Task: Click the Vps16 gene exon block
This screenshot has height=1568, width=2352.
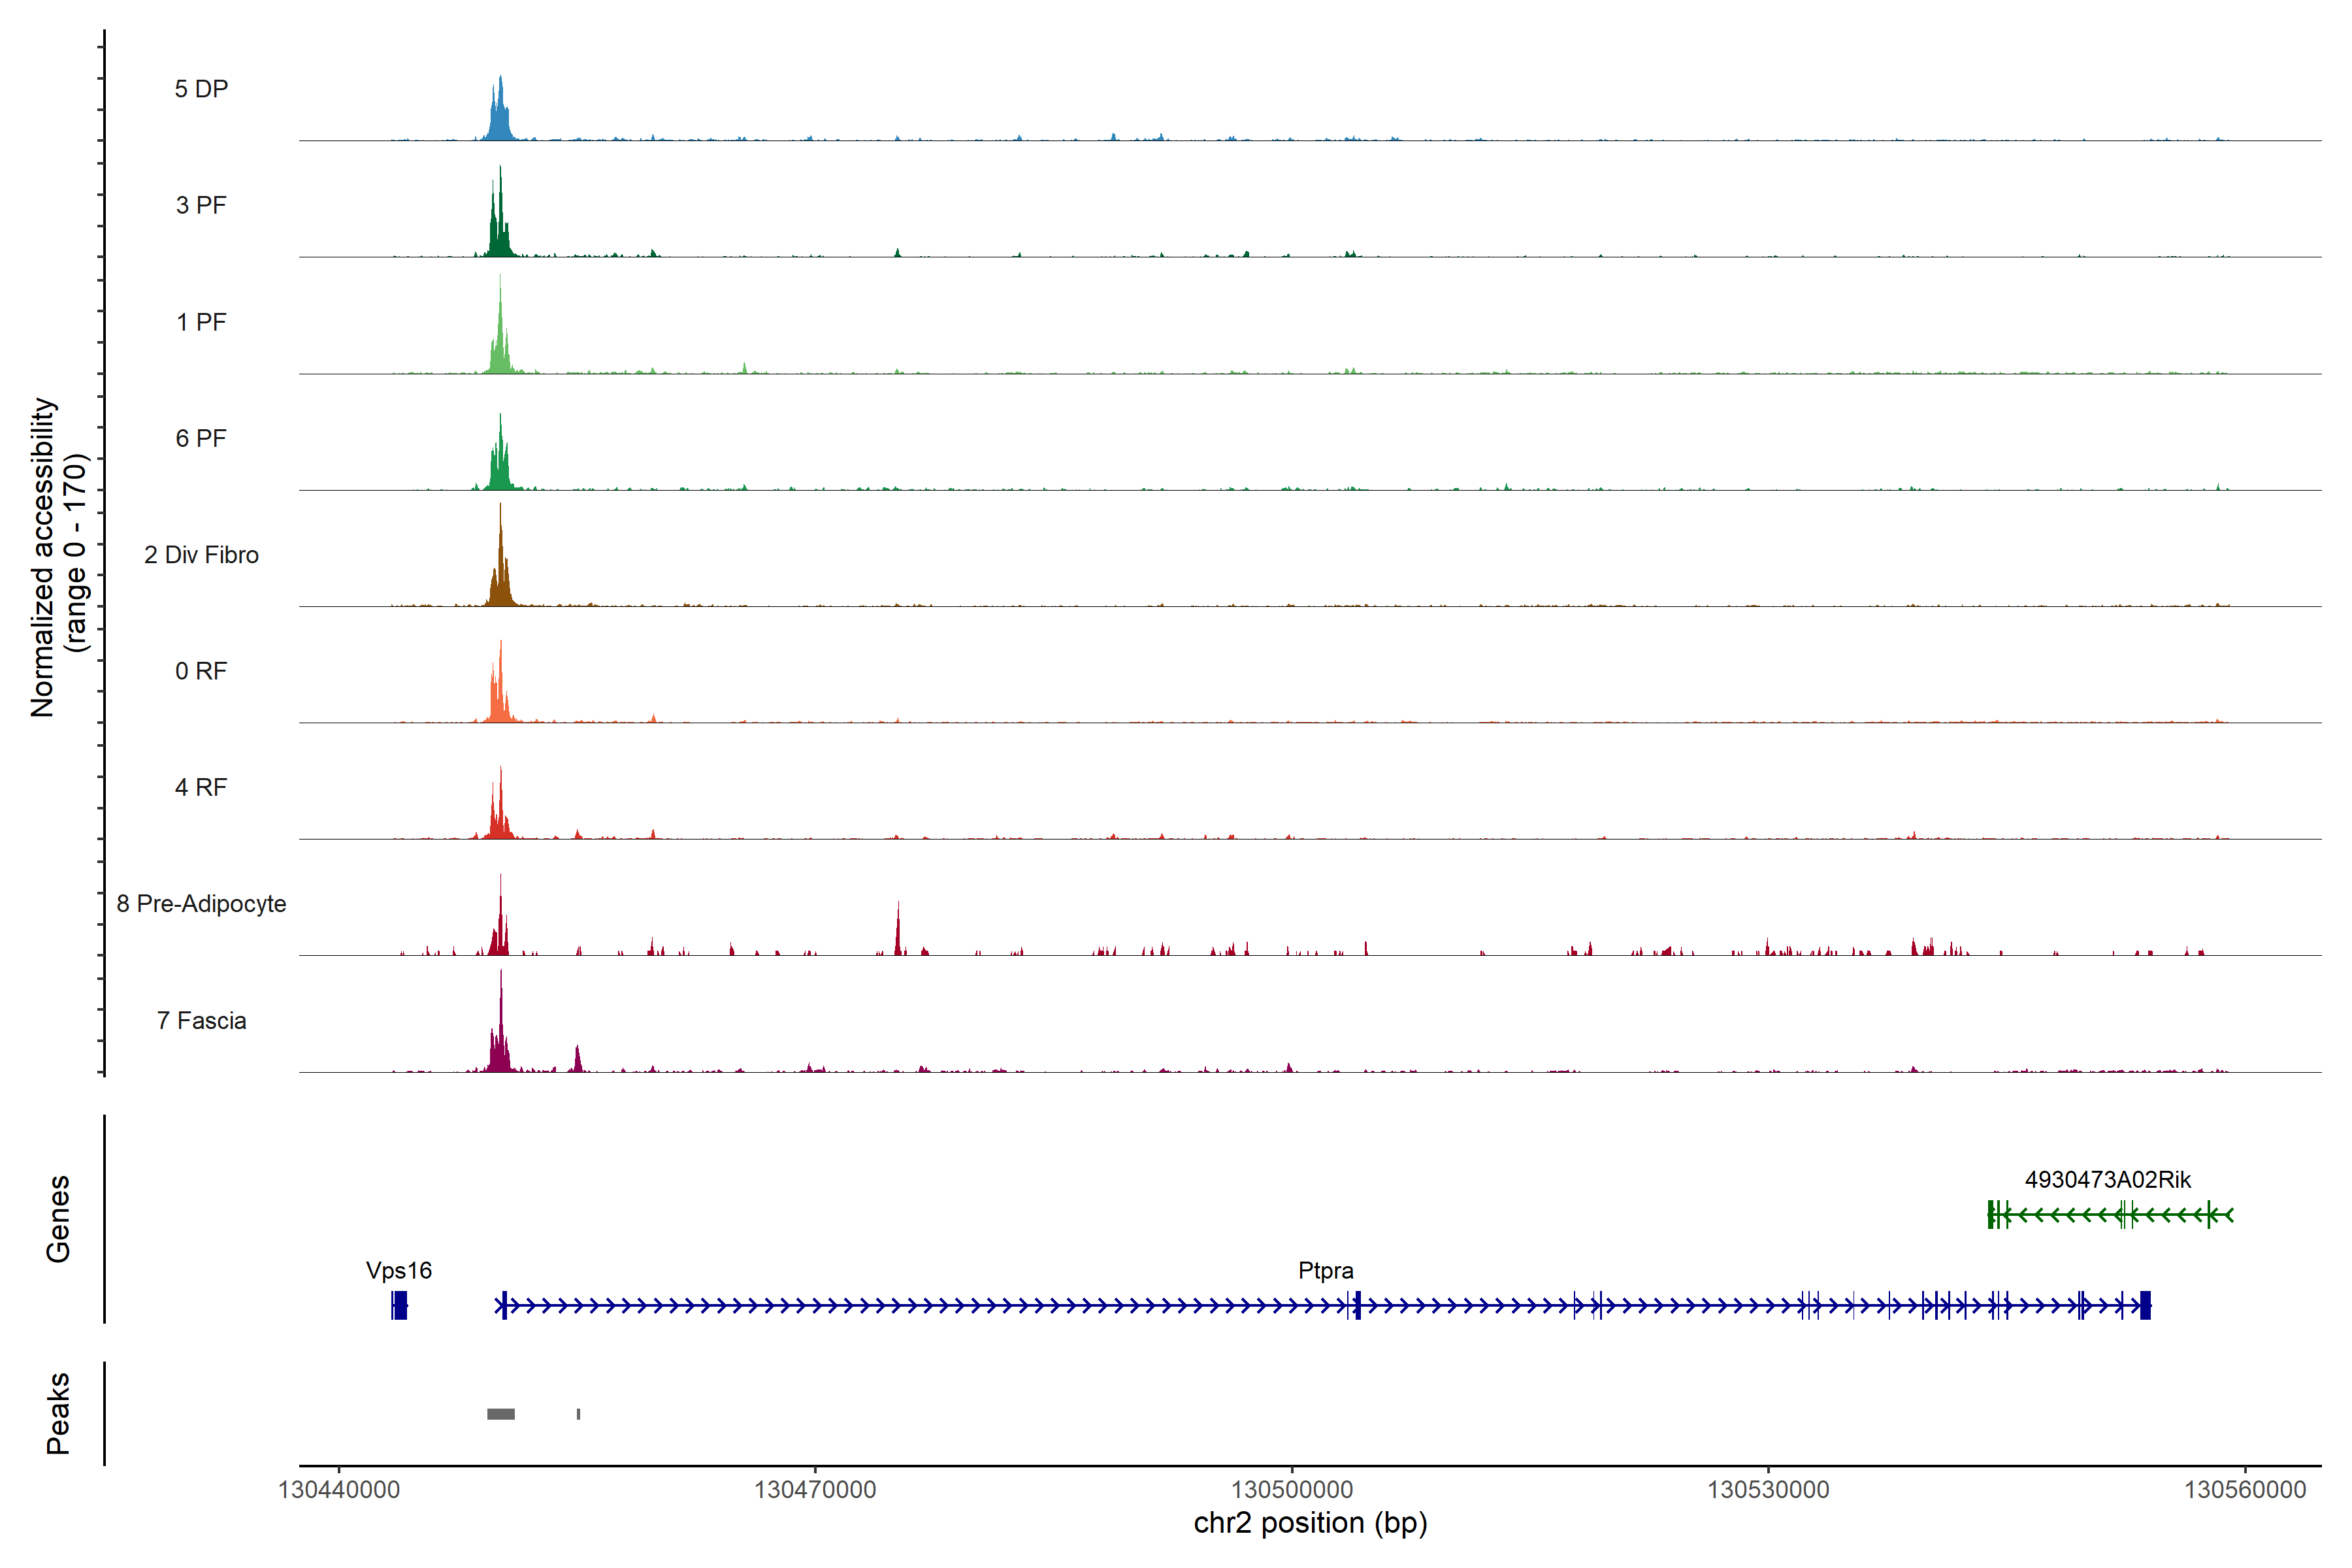Action: click(400, 1305)
